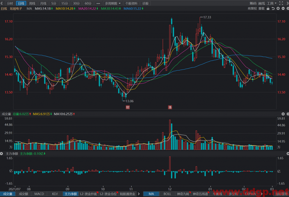Select 月线 monthly timeframe
The image size is (289, 197).
pos(43,3)
